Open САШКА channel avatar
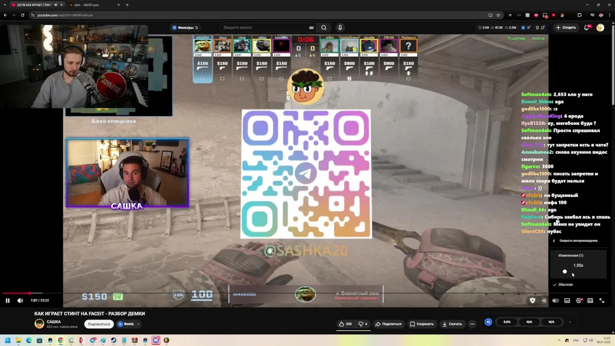Viewport: 615px width, 346px height. coord(39,324)
